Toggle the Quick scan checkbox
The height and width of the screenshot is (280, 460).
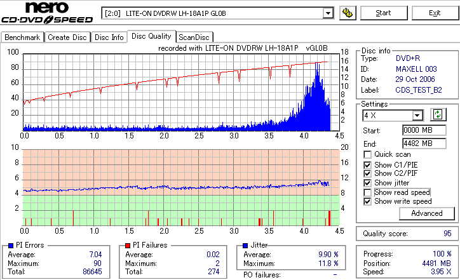pos(367,154)
